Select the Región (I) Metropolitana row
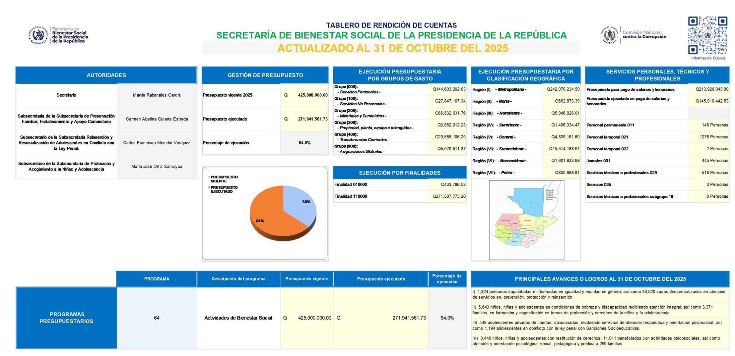 [525, 89]
